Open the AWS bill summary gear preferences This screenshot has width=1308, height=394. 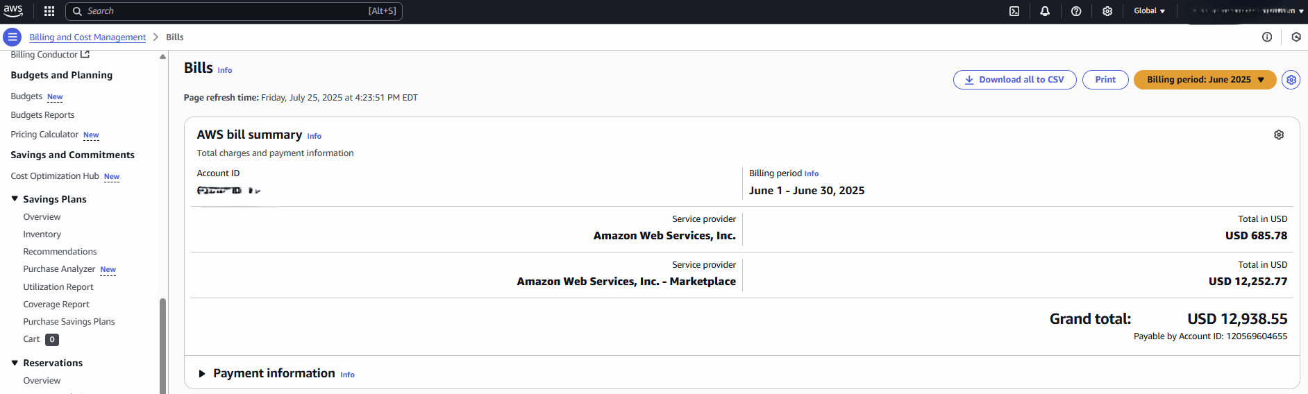(1279, 135)
